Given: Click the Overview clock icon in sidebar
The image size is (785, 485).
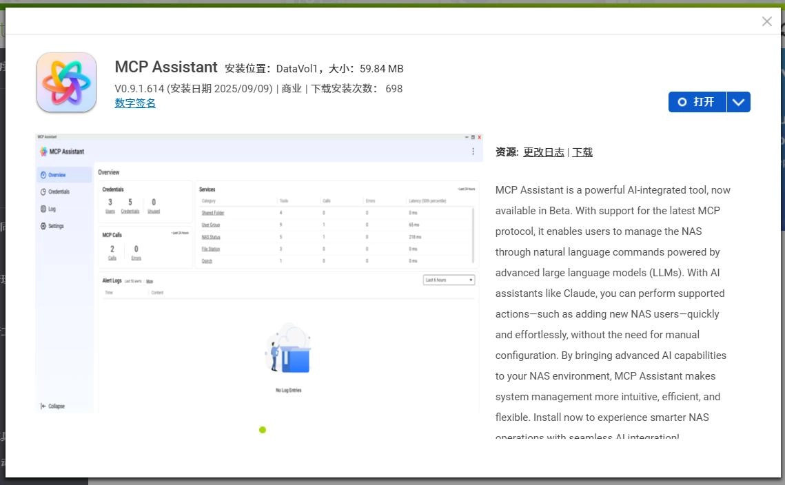Looking at the screenshot, I should coord(43,175).
